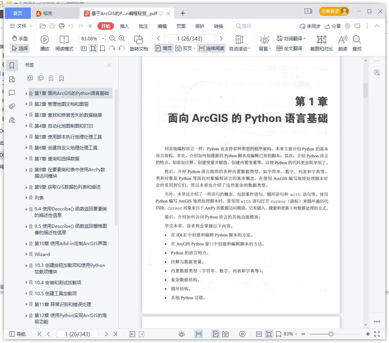Click the Read Aloud icon
Screen dimensions: 389x343
(x=343, y=43)
